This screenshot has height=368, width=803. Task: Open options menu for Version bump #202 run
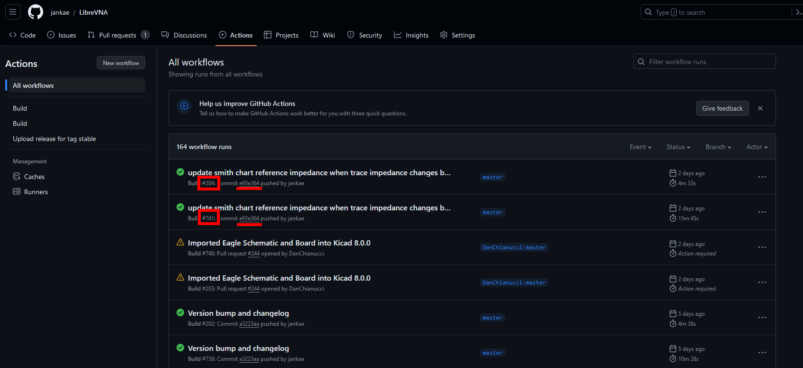762,318
